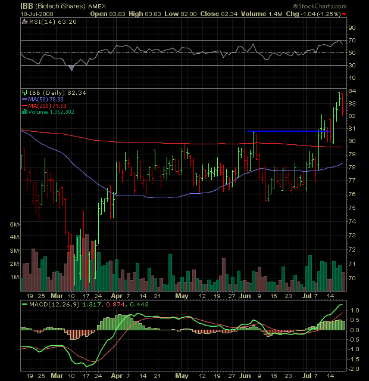Viewport: 369px width, 381px height.
Task: Click the MACD histogram value 0.443
Action: [139, 304]
